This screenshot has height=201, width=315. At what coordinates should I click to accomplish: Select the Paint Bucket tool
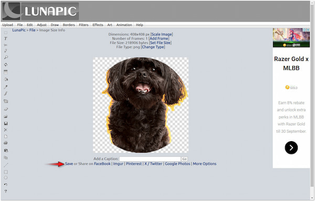[6, 79]
